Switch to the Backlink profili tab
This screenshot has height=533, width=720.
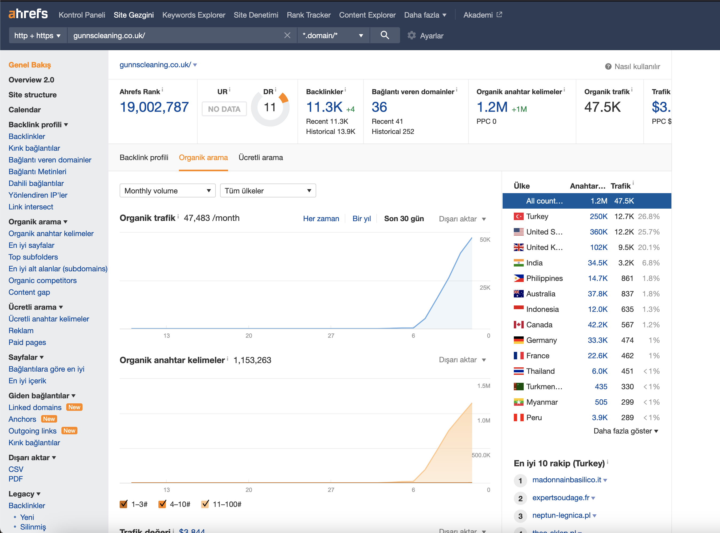click(144, 157)
